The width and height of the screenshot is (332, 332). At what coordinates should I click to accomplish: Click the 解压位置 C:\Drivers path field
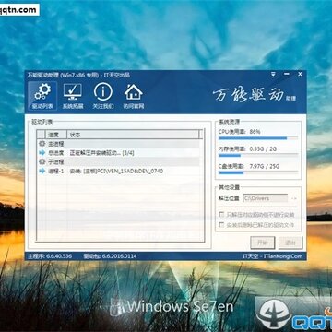tap(266, 198)
